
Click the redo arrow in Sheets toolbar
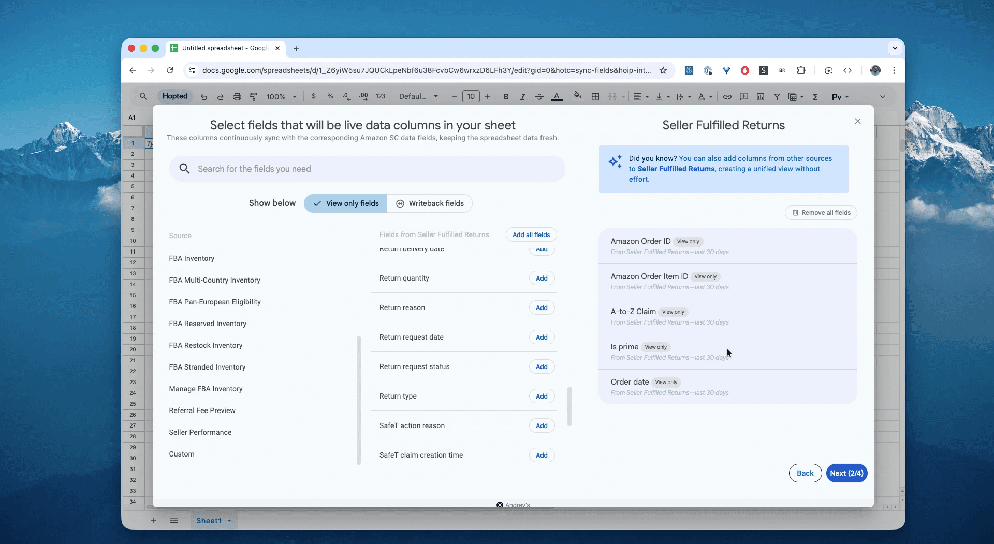(x=220, y=97)
